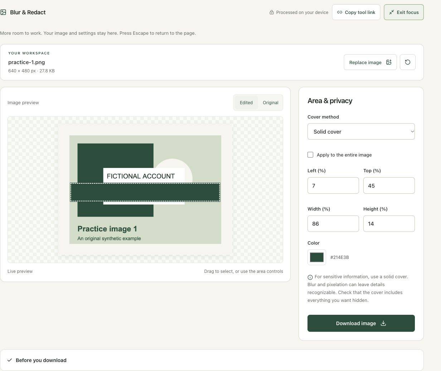
Task: Click the Drag to select hint text
Action: click(243, 271)
